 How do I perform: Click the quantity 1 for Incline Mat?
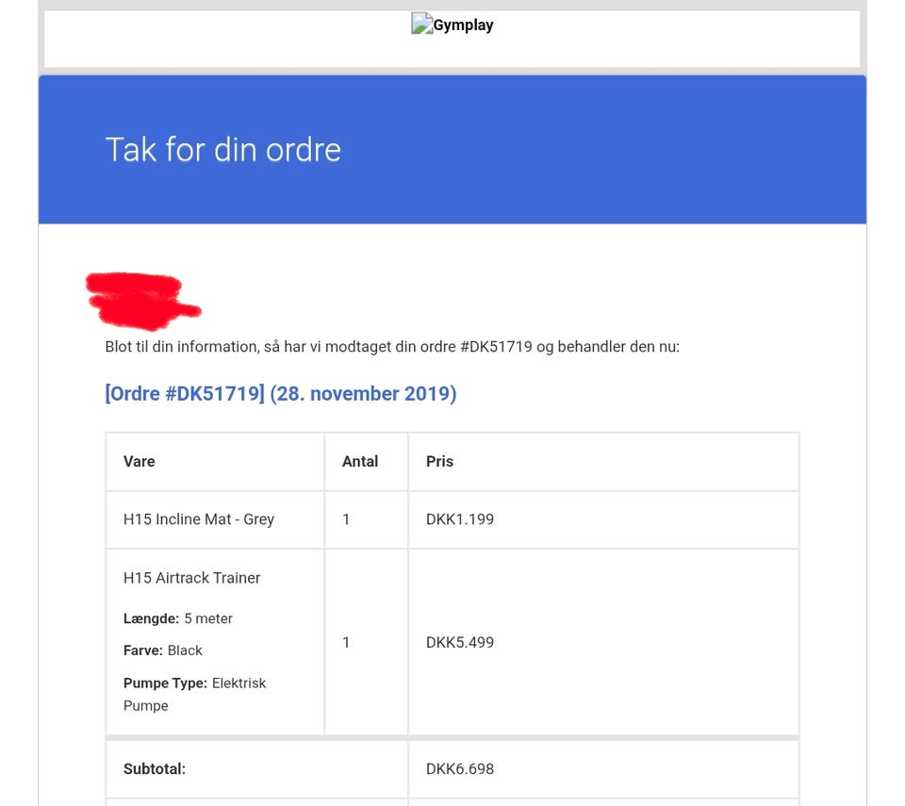point(346,519)
